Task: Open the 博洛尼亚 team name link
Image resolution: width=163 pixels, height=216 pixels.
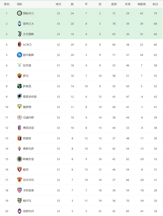Action: tap(28, 128)
